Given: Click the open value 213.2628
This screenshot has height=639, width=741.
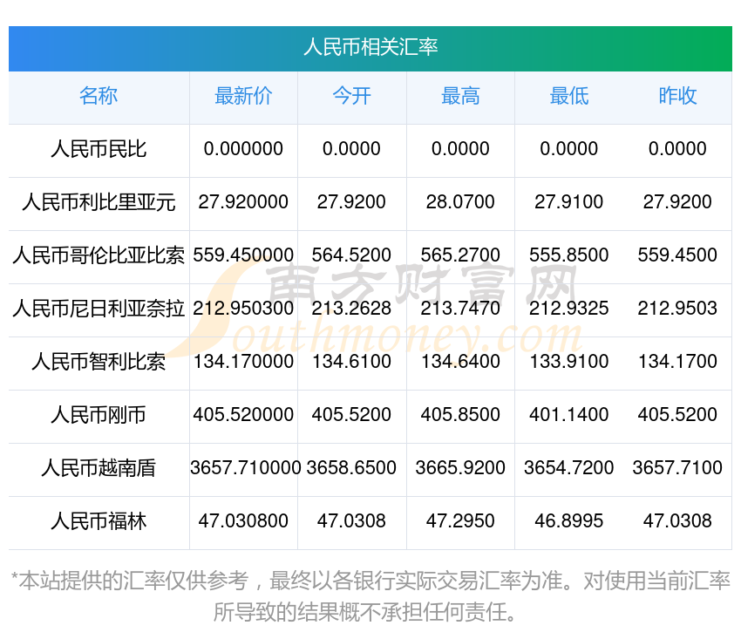Looking at the screenshot, I should click(351, 309).
